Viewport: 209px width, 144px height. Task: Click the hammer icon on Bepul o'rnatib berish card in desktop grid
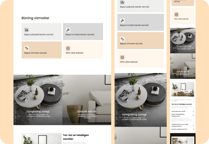(x=68, y=30)
